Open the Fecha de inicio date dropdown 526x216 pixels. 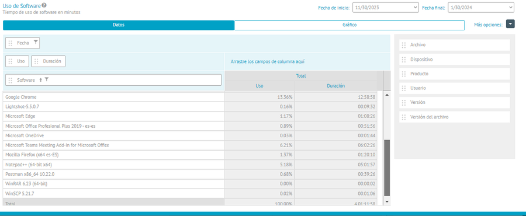pyautogui.click(x=386, y=8)
